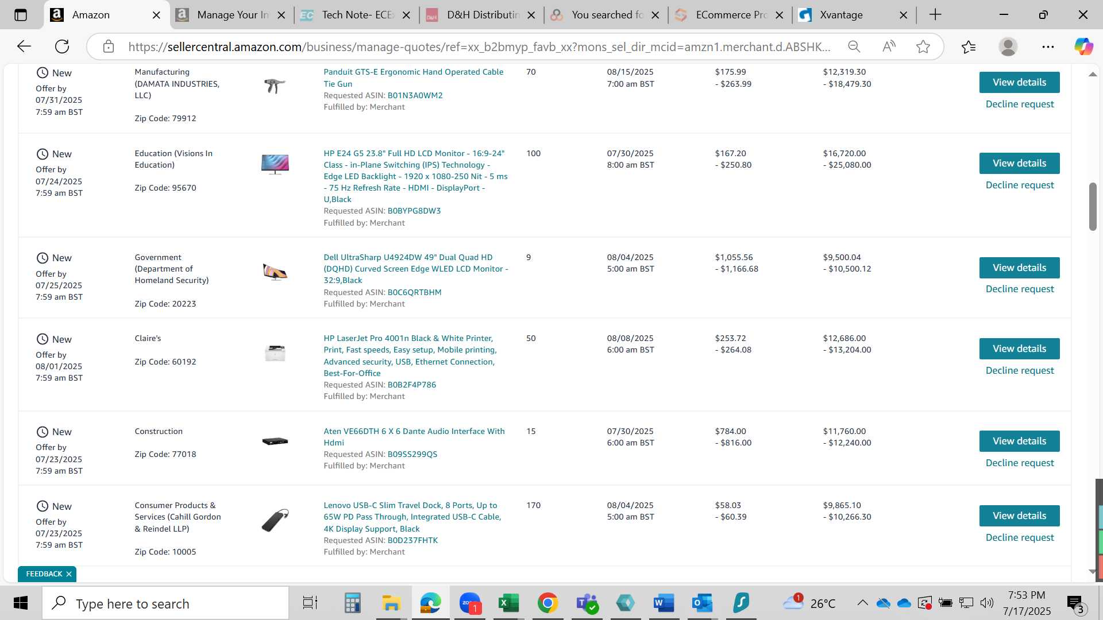Dismiss the FEEDBACK tab with X
Screen dimensions: 1103x620
69,574
